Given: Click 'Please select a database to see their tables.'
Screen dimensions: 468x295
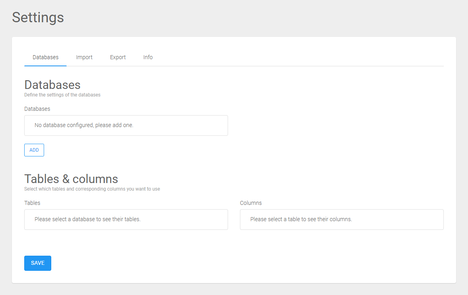Looking at the screenshot, I should (87, 219).
